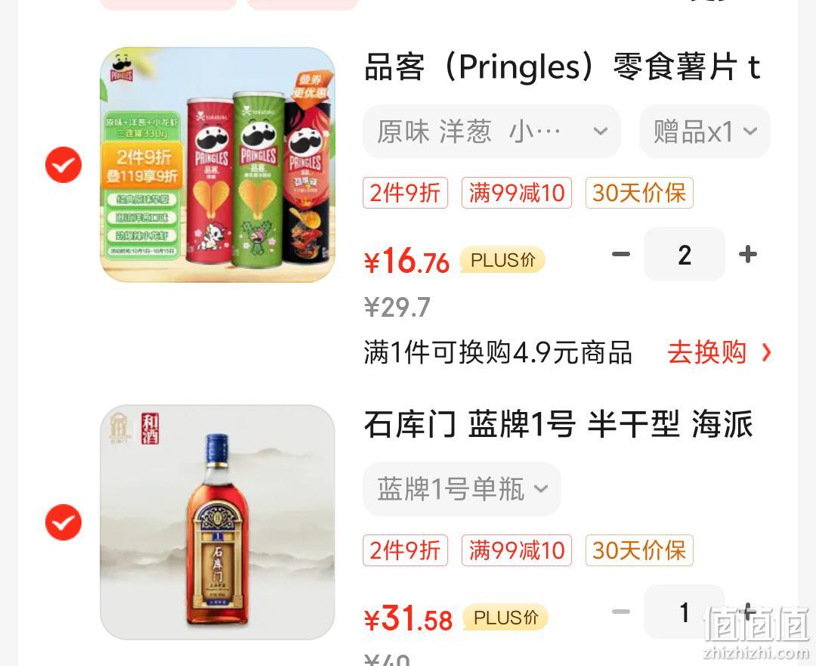Expand the 赠品x1 gift dropdown
This screenshot has height=666, width=816.
click(x=705, y=132)
